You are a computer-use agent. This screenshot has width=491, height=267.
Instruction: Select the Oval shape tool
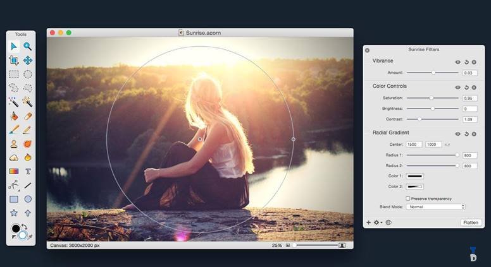point(28,199)
